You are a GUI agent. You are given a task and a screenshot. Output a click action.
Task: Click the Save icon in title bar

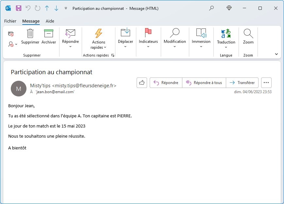tap(19, 8)
